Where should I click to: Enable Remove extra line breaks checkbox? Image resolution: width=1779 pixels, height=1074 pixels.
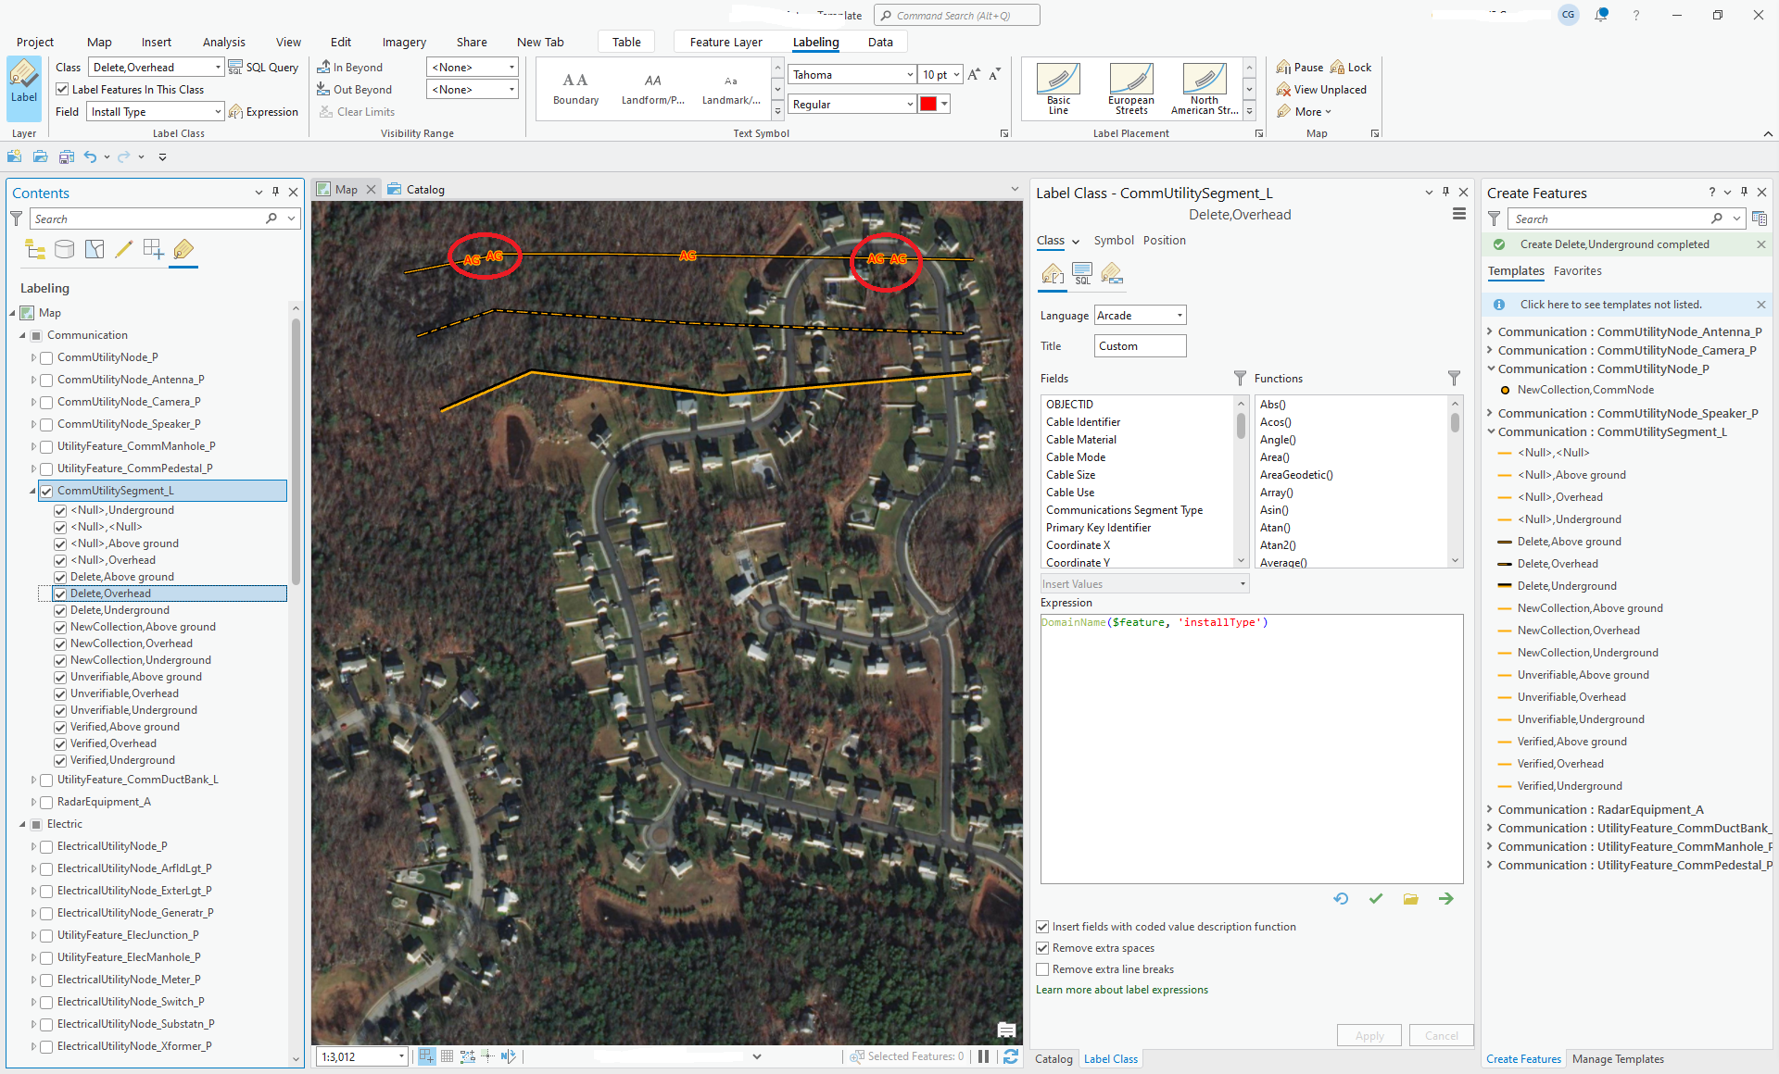[x=1042, y=969]
